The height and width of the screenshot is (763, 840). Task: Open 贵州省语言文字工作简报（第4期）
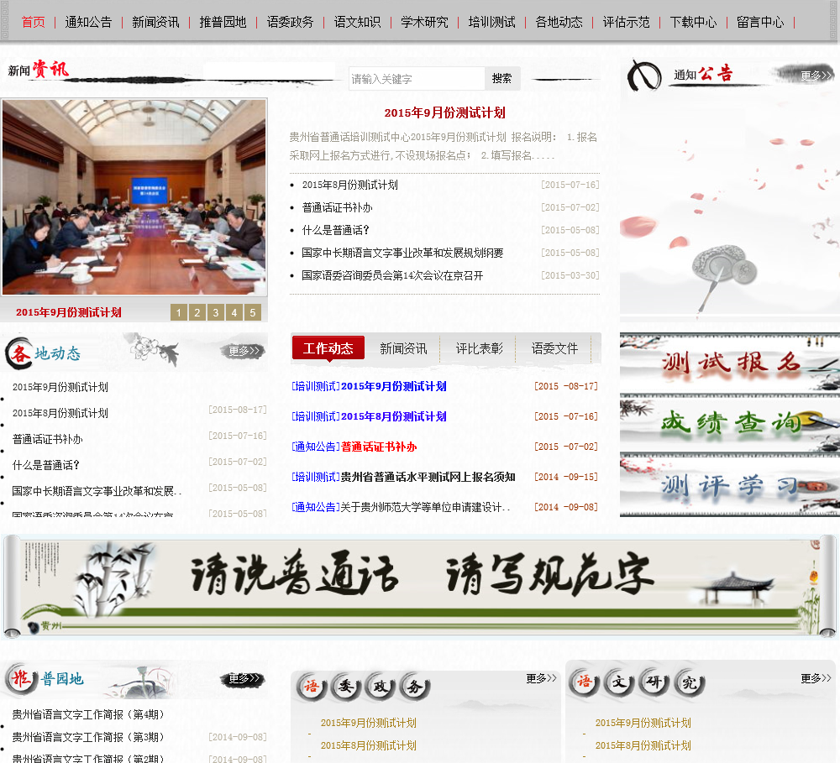coord(88,715)
